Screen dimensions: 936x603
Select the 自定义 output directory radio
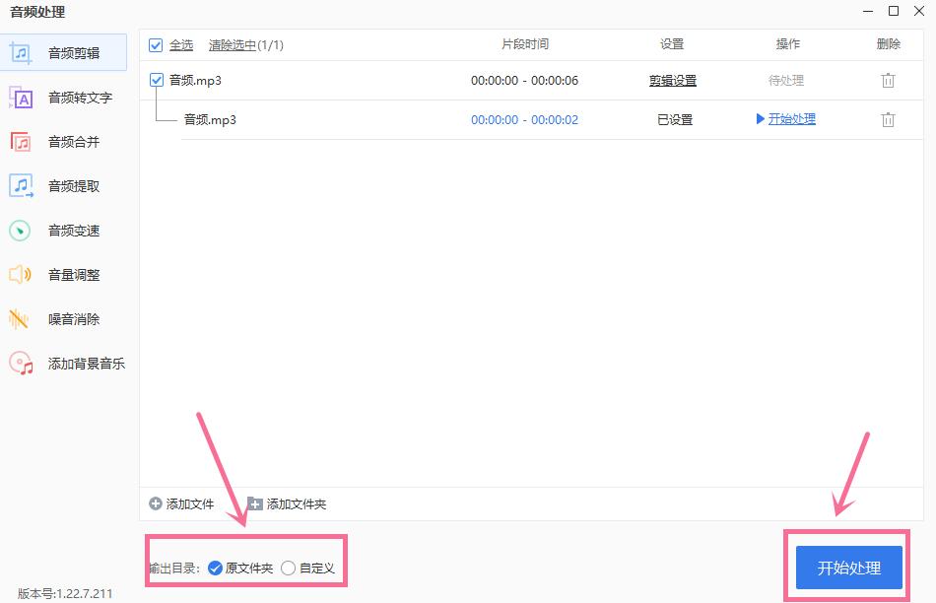pyautogui.click(x=289, y=568)
